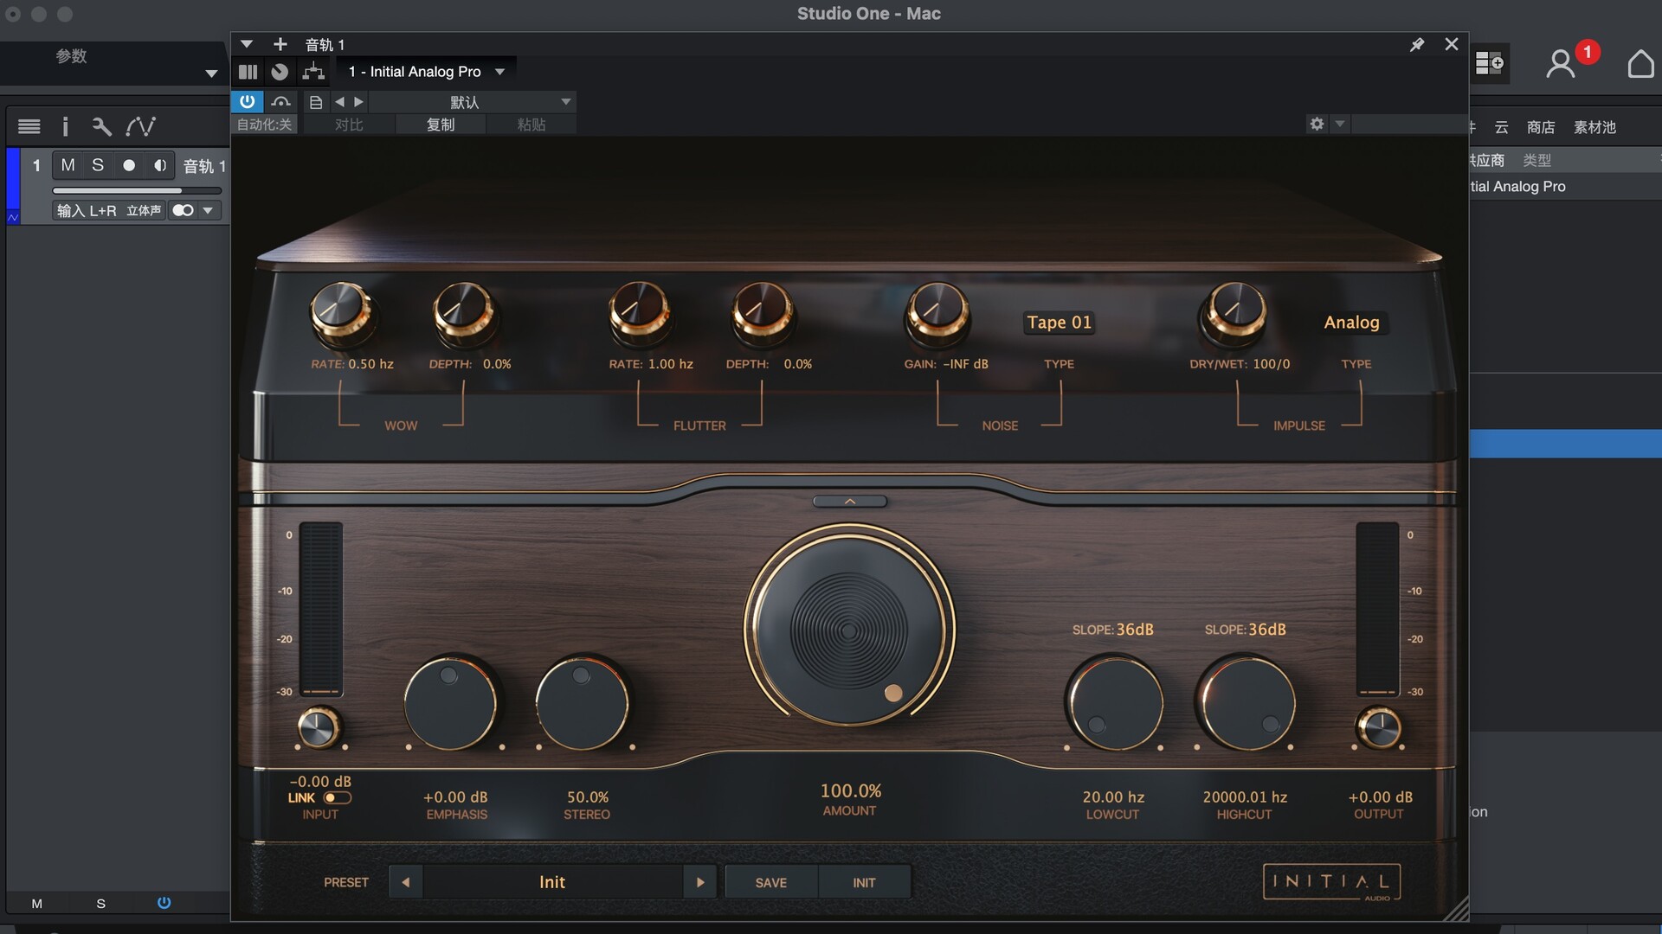
Task: Click the FLUTTER Rate knob
Action: [x=639, y=312]
